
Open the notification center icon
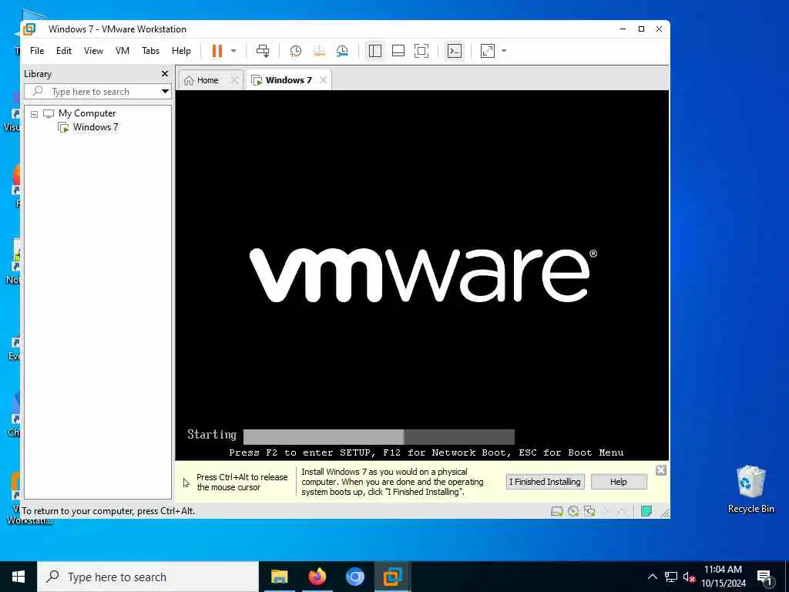coord(764,577)
